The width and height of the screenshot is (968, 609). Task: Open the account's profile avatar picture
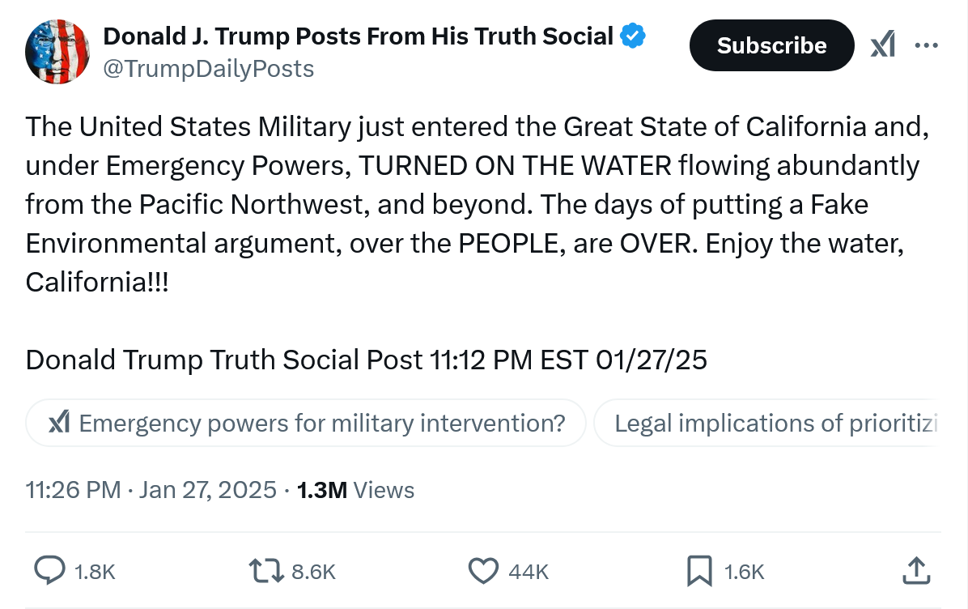pyautogui.click(x=57, y=52)
